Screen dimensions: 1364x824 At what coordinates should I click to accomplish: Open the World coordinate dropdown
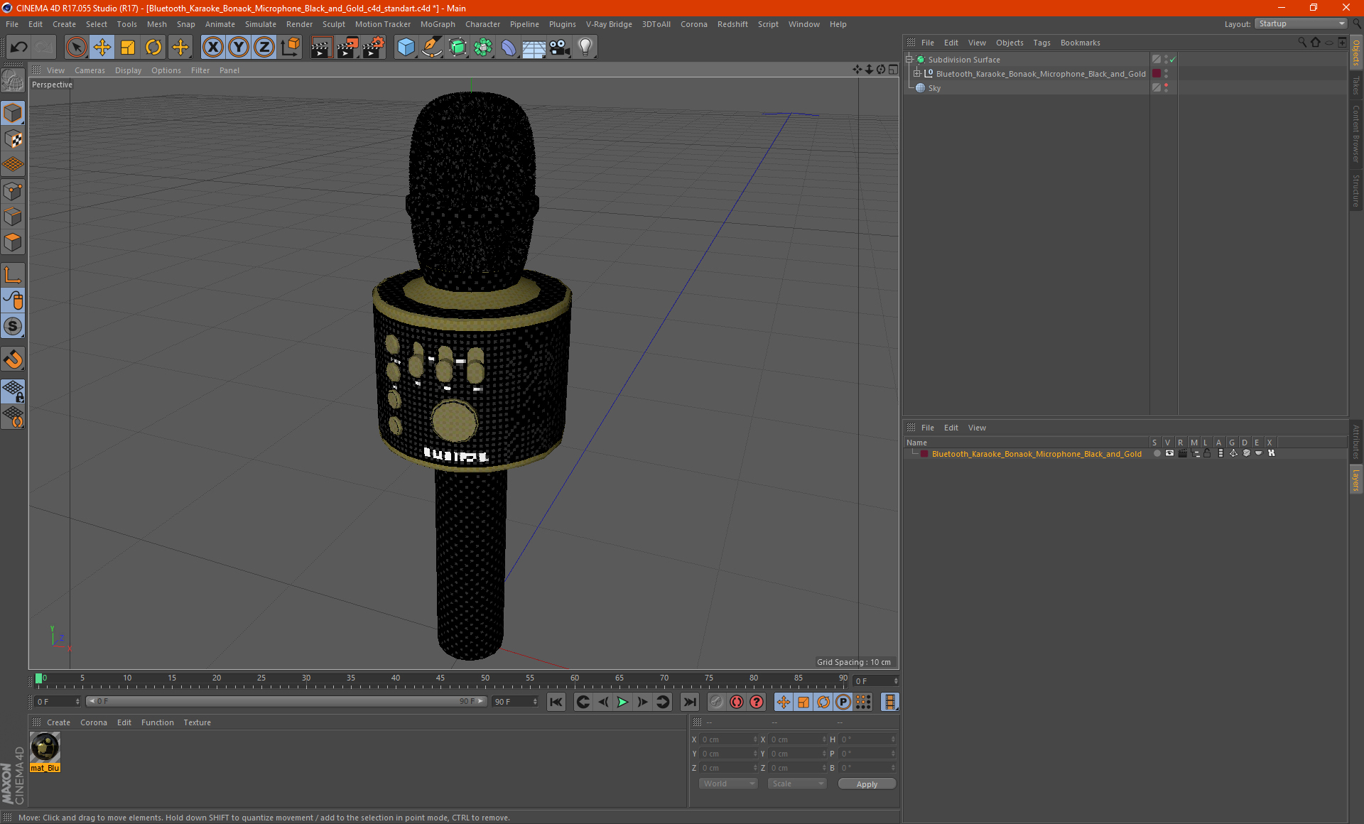[x=728, y=784]
